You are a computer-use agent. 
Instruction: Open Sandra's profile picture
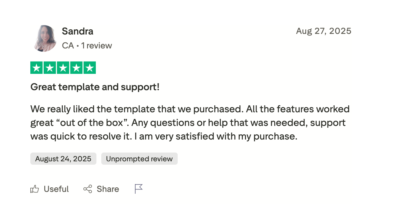click(x=44, y=38)
